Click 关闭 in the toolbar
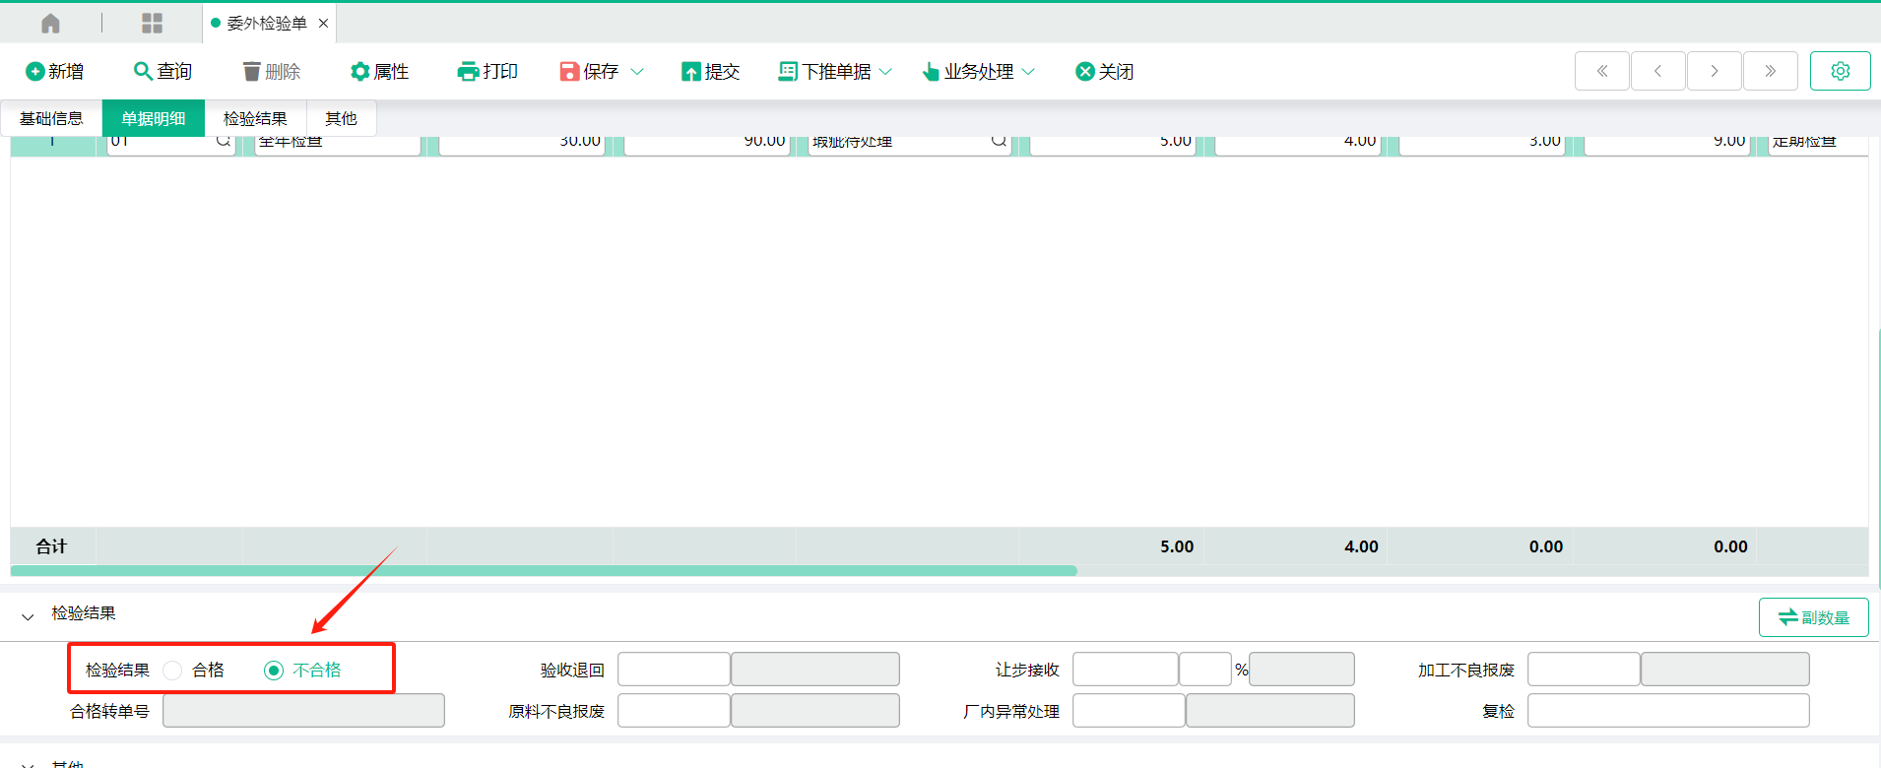The image size is (1881, 768). tap(1105, 71)
